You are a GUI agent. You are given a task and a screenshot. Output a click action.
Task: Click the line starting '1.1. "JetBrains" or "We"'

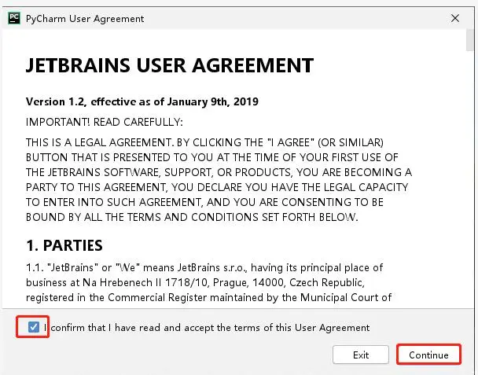click(x=204, y=267)
